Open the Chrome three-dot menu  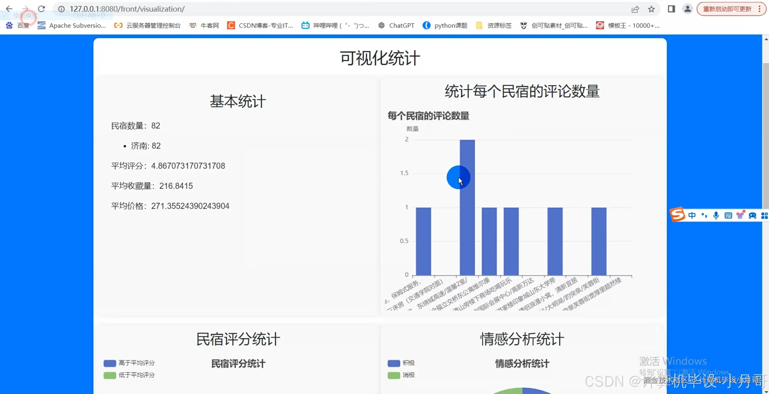point(759,9)
